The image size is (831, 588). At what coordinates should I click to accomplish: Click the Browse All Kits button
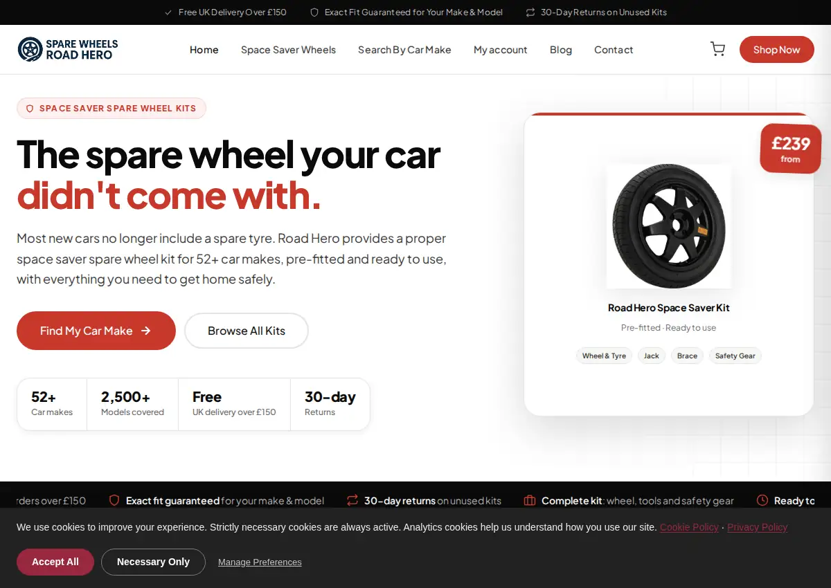(247, 331)
